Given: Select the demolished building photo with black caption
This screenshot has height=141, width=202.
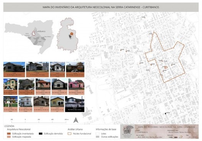Looking at the screenshot, I should pos(75,104).
